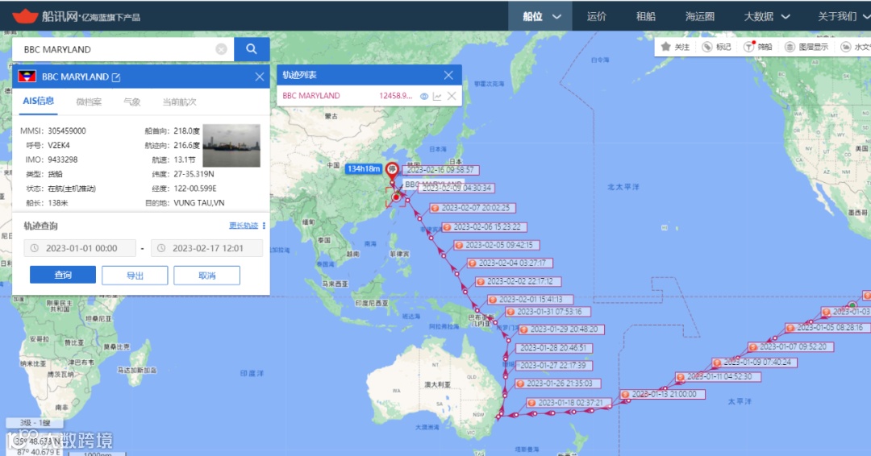The width and height of the screenshot is (871, 456).
Task: Clear the BBC MARYLAND search text
Action: [x=221, y=49]
